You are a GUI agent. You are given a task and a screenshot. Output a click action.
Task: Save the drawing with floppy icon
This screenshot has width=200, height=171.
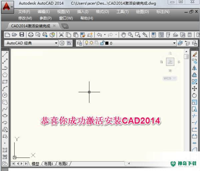tap(22, 35)
